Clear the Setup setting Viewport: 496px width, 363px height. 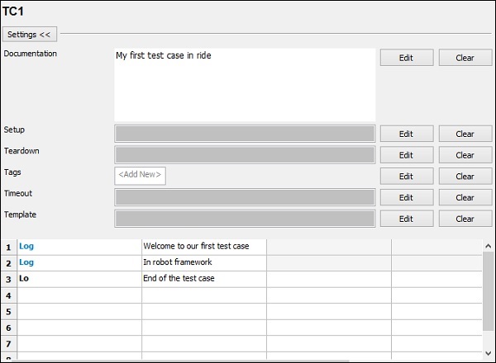coord(465,134)
